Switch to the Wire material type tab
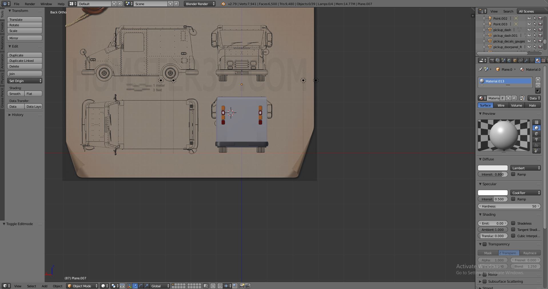The width and height of the screenshot is (548, 289). pyautogui.click(x=501, y=105)
